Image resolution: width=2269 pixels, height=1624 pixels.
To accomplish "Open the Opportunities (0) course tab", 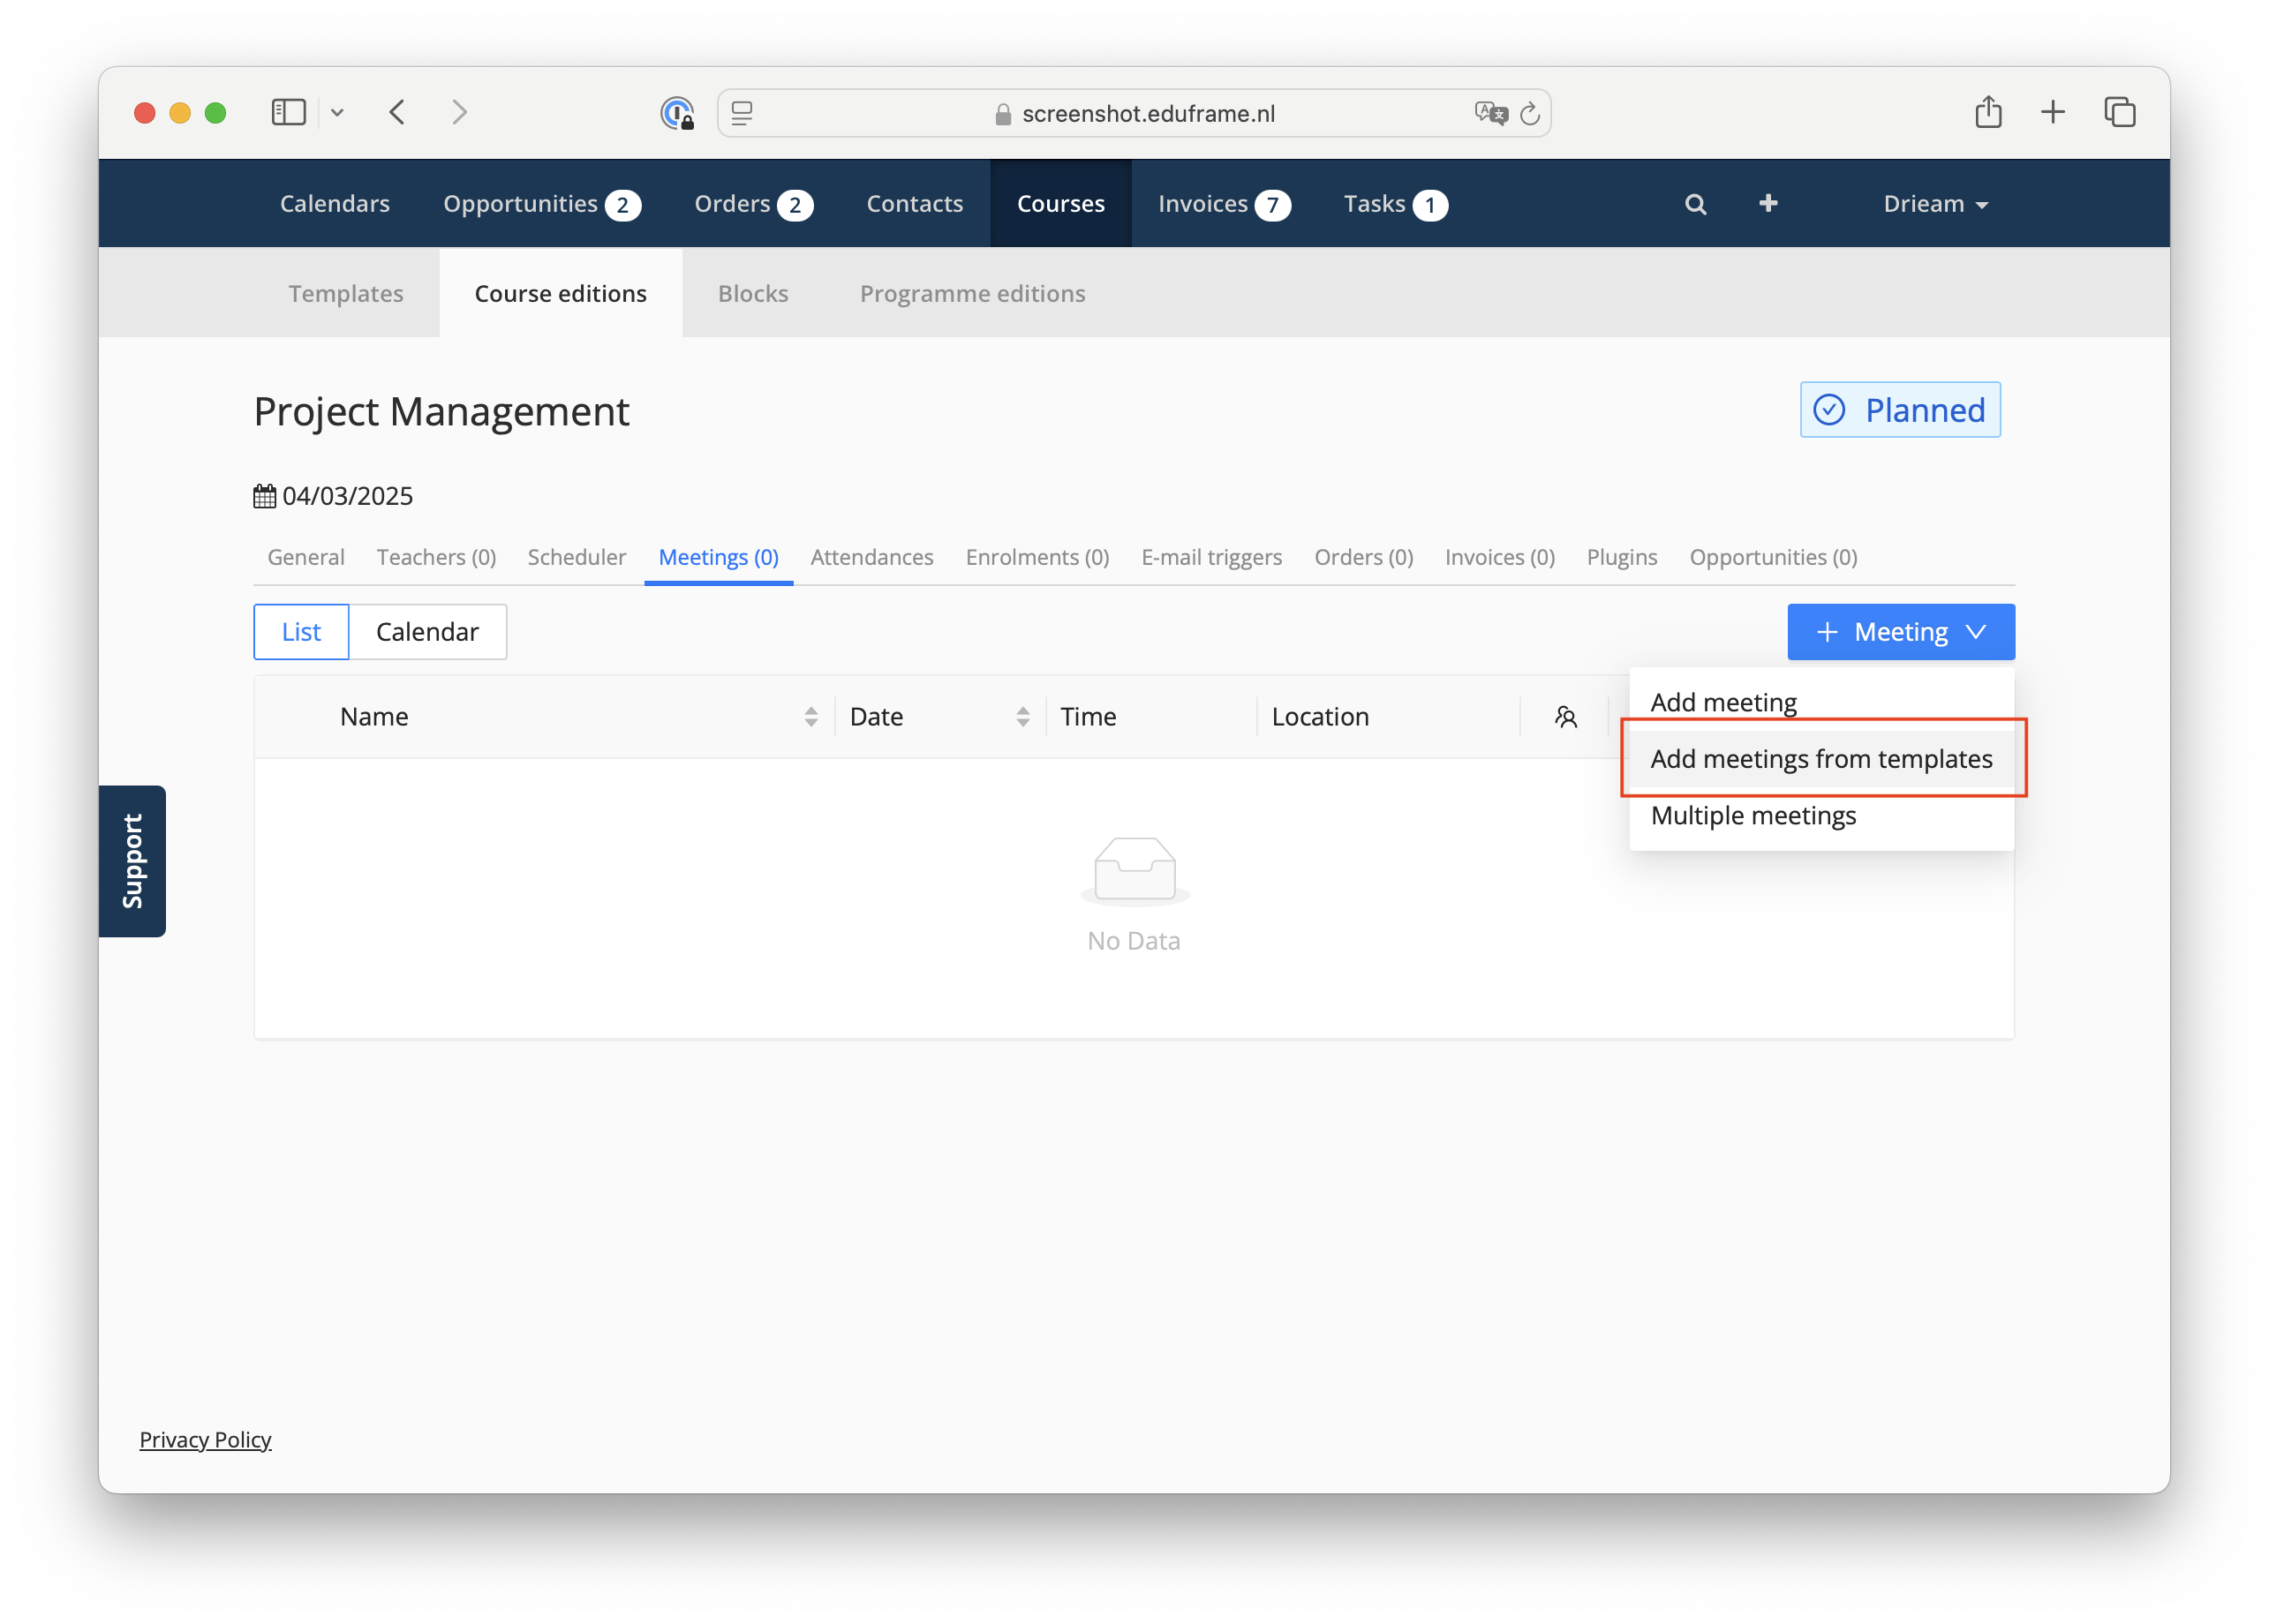I will [x=1773, y=557].
